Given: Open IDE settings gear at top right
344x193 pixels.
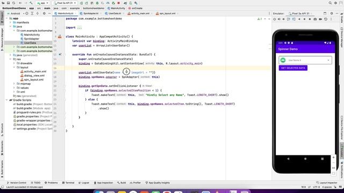Looking at the screenshot, I should (x=335, y=3).
